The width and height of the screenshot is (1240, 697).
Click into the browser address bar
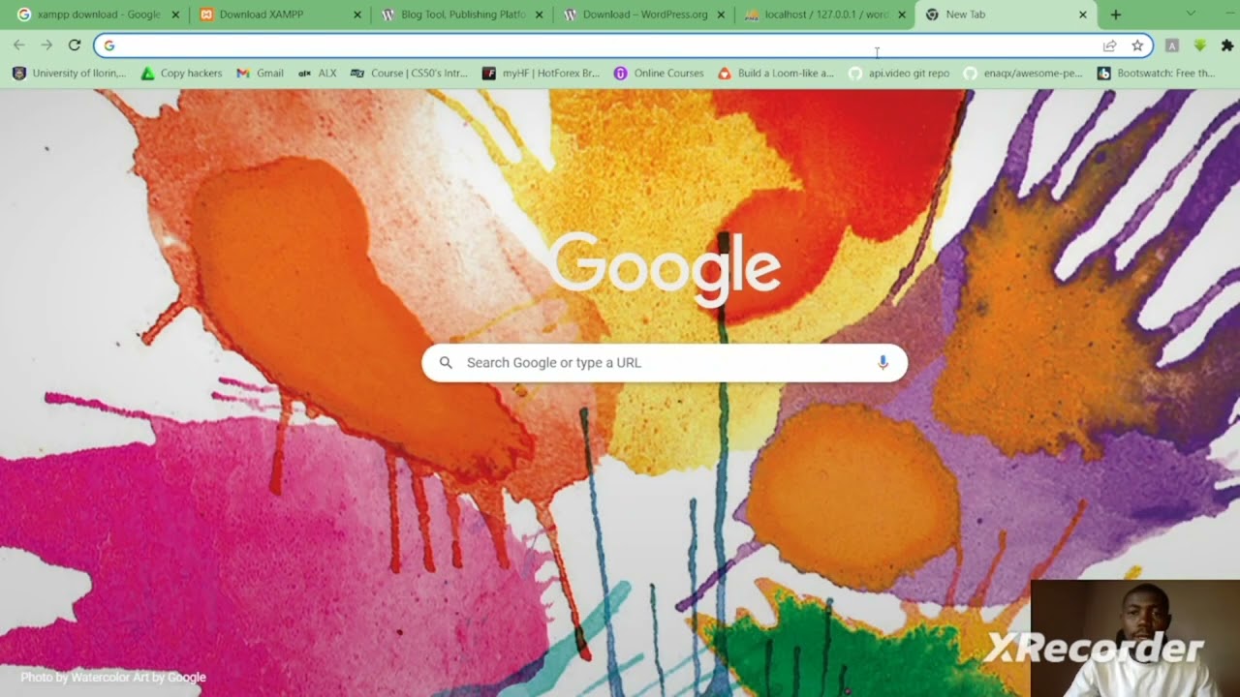623,45
